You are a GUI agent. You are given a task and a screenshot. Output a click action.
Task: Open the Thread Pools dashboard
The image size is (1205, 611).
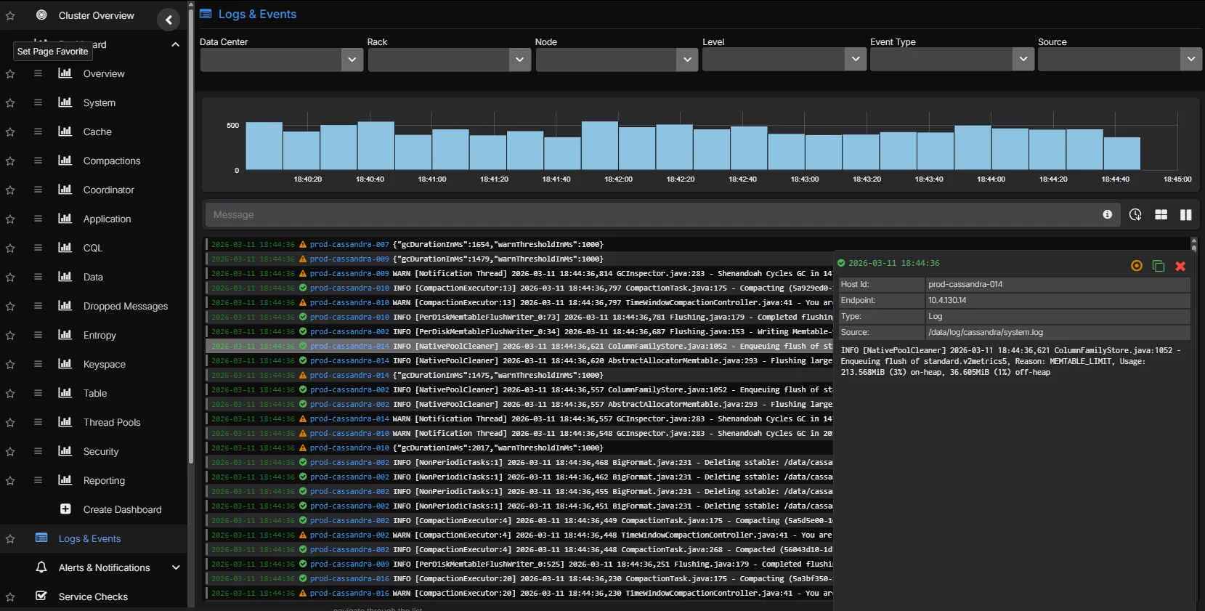112,422
